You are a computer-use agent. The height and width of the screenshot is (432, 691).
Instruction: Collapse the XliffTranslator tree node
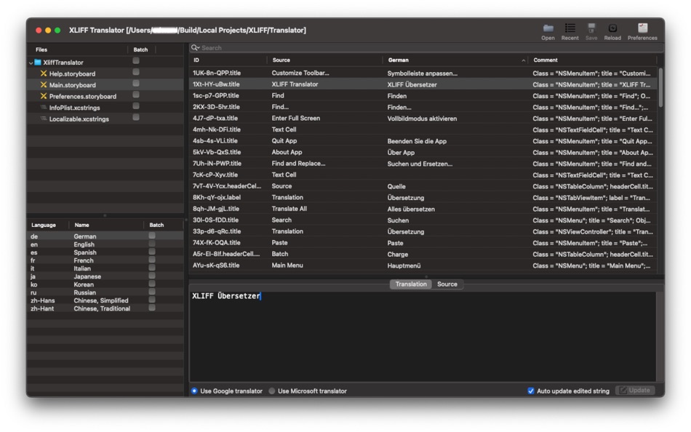coord(31,63)
